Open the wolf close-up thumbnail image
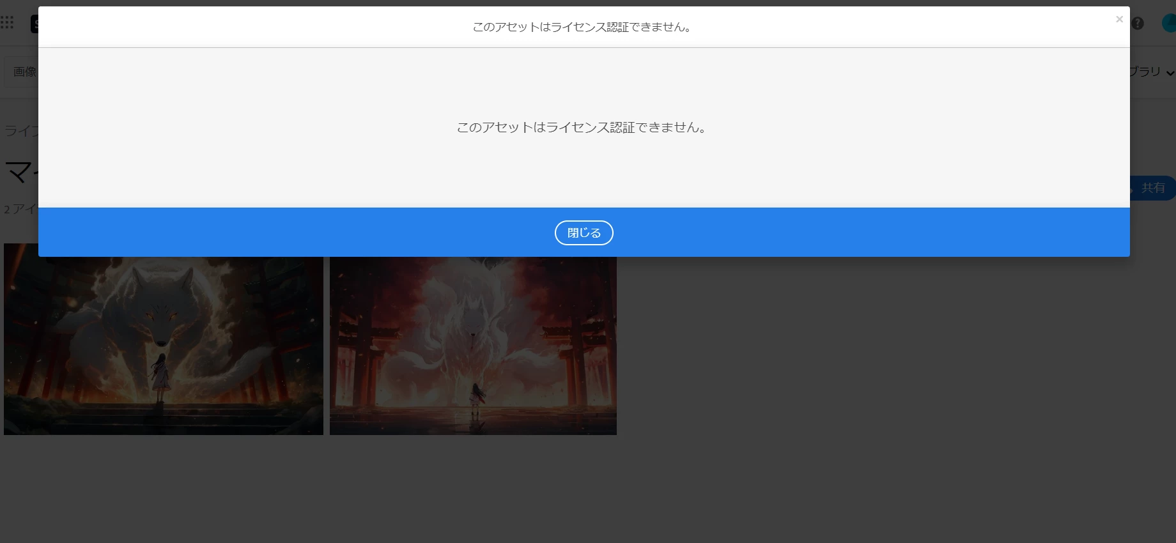Screen dimensions: 1176x543 click(164, 346)
